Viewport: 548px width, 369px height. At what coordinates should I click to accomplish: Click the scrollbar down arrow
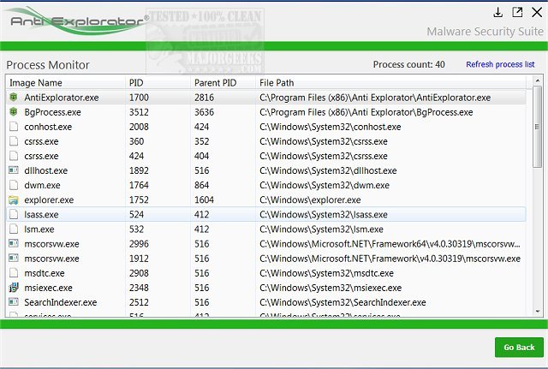(x=538, y=312)
